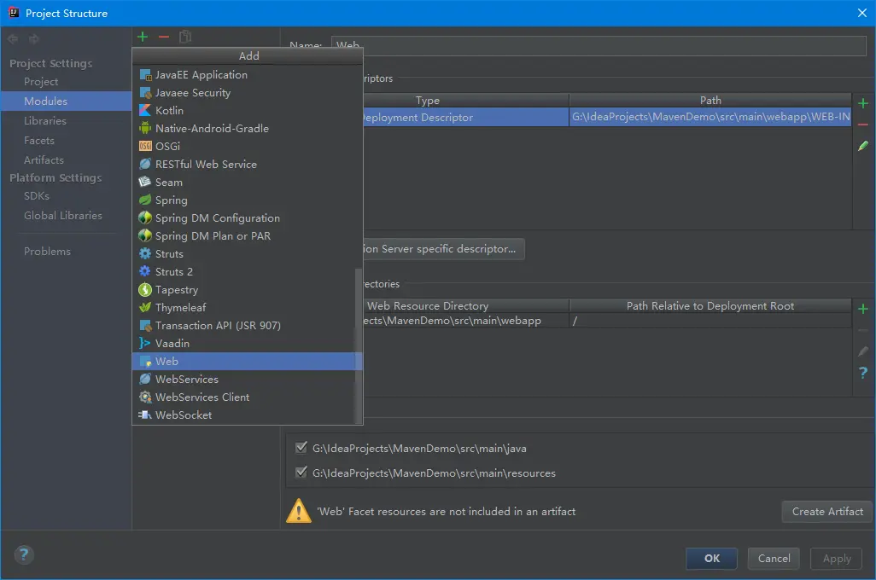The width and height of the screenshot is (876, 580).
Task: Click the Kotlin icon in the Add list
Action: click(x=145, y=111)
